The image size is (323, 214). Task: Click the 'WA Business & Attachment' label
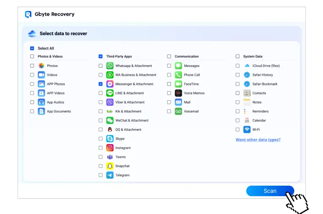[136, 75]
